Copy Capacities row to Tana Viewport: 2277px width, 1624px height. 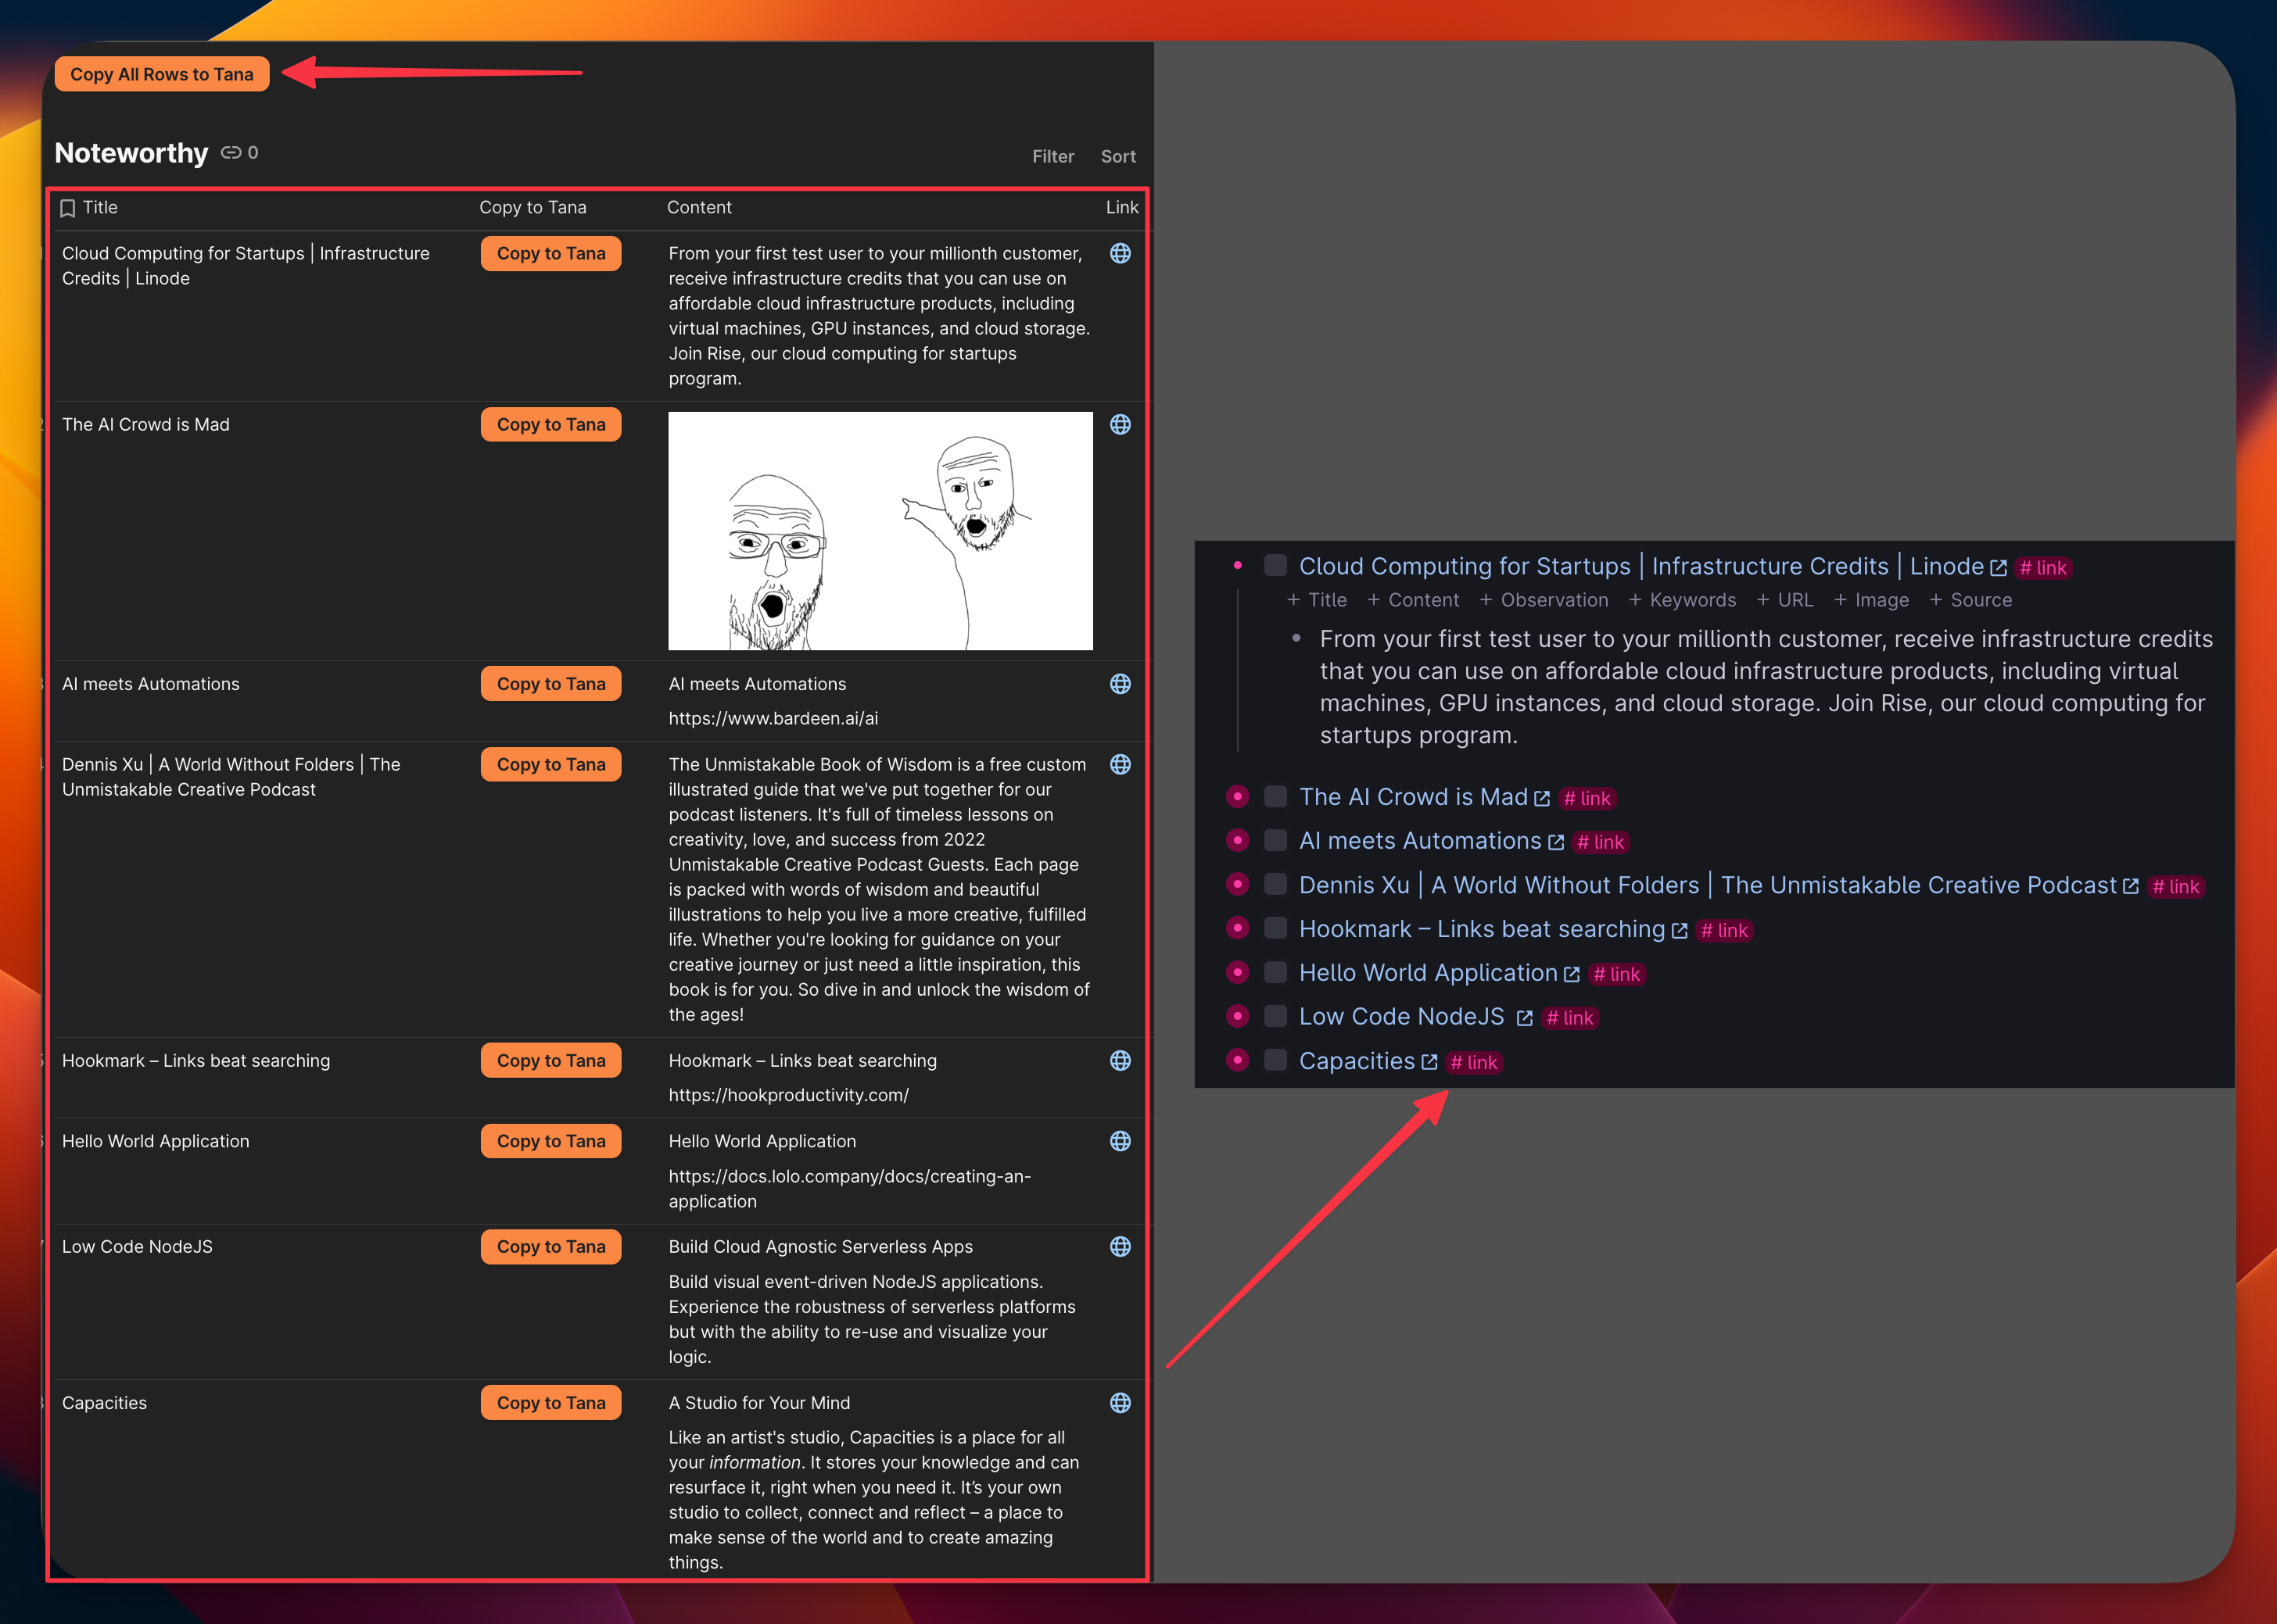551,1403
